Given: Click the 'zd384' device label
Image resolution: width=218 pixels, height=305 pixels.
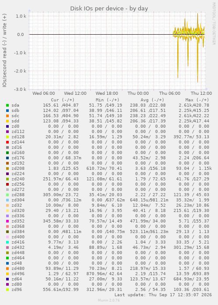Looking at the screenshot, I should (18, 231).
